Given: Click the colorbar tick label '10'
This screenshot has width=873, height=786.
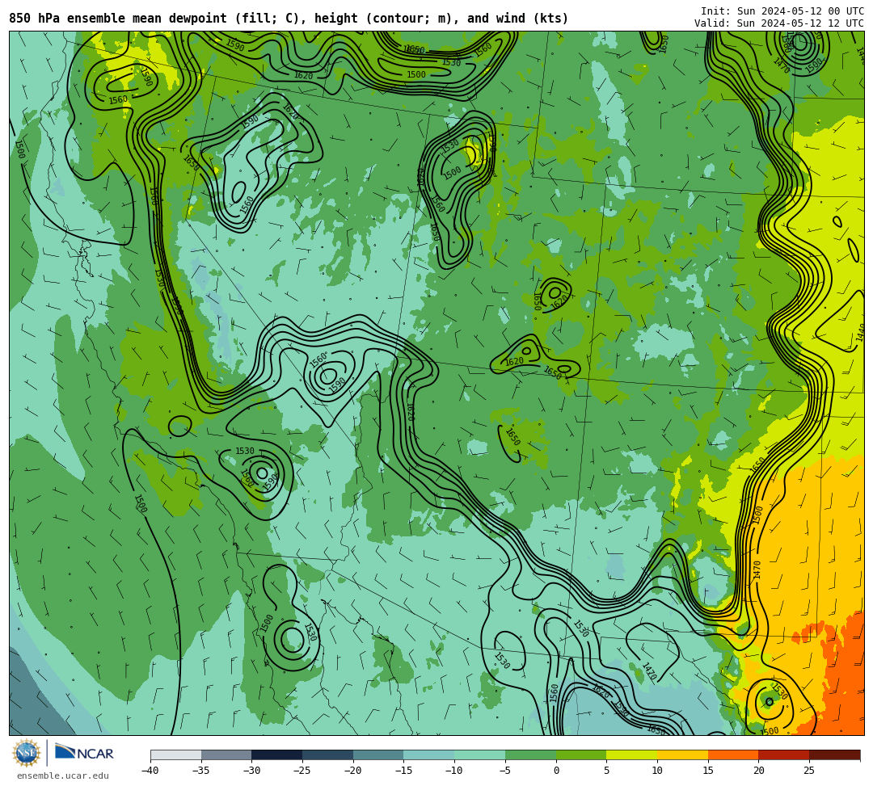Looking at the screenshot, I should click(657, 771).
